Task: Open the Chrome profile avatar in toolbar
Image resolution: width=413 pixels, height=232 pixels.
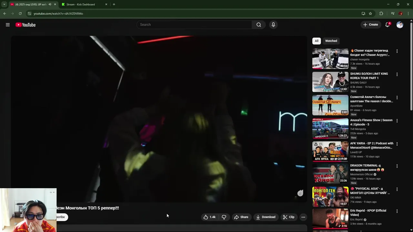Action: (400, 14)
